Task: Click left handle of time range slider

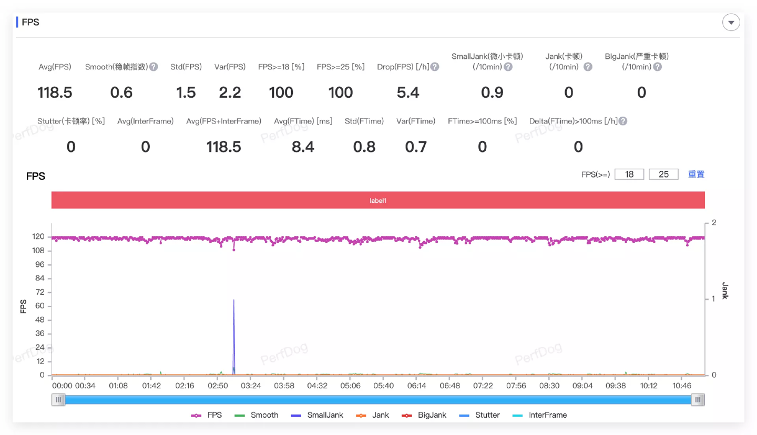Action: [58, 400]
